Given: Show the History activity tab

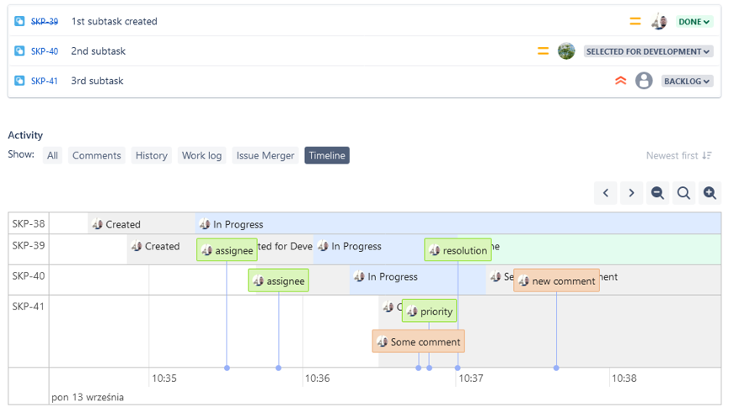Looking at the screenshot, I should pyautogui.click(x=152, y=155).
